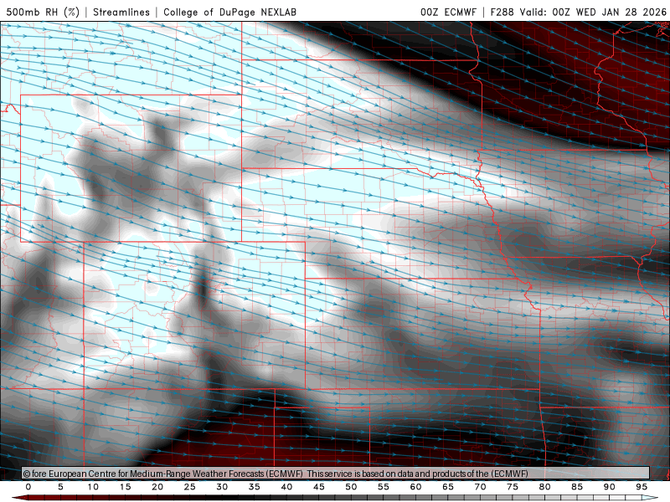Click the "00Z ECMWF" model run label
The image size is (670, 502).
click(x=448, y=12)
